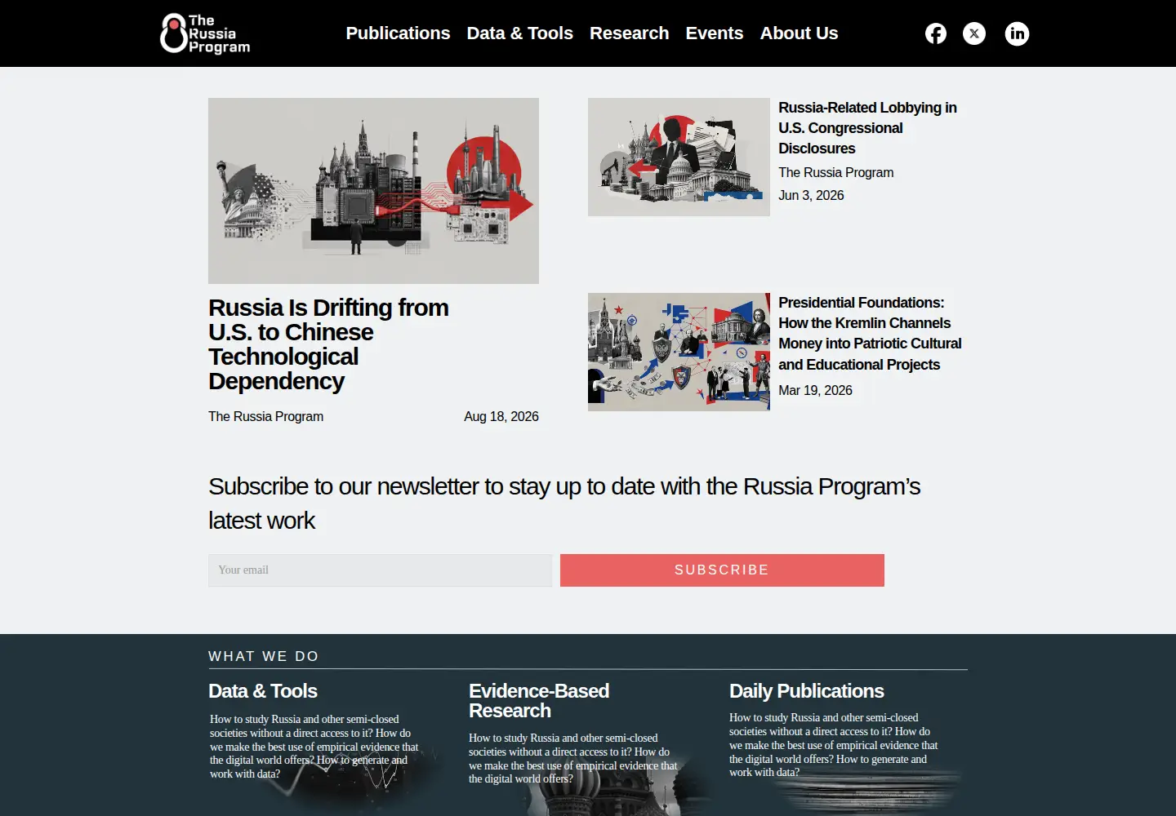The height and width of the screenshot is (816, 1176).
Task: Click the Jun 3, 2026 date
Action: pos(811,196)
